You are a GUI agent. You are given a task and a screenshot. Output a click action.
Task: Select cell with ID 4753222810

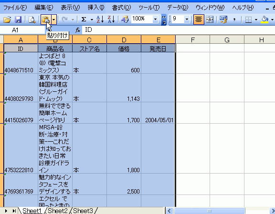coord(21,148)
